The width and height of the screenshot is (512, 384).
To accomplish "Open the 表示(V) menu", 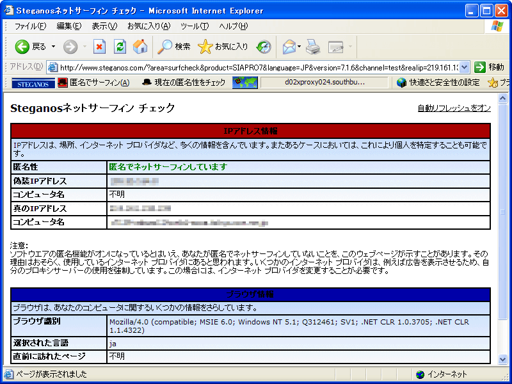I will (104, 26).
